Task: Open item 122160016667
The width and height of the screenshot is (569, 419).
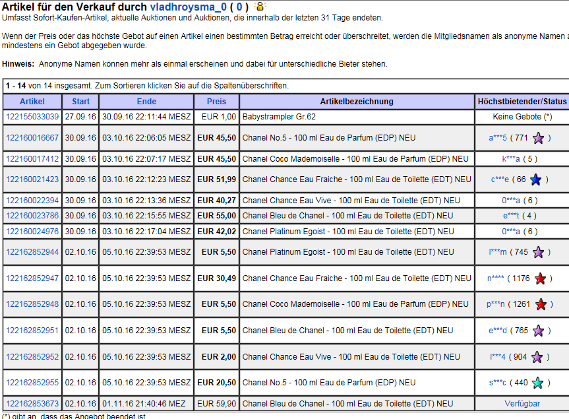Action: click(32, 138)
